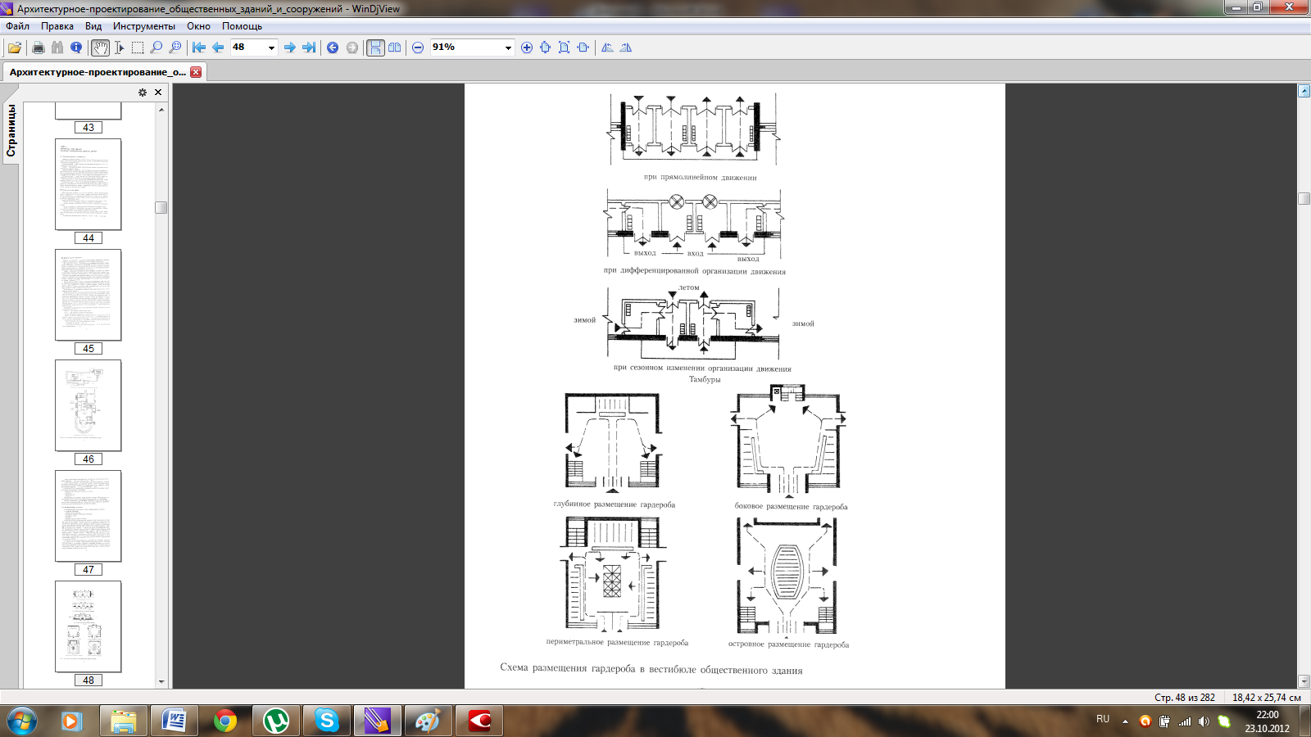Select the Архитектурное-проектирование document tab
Image resolution: width=1311 pixels, height=737 pixels.
[98, 72]
